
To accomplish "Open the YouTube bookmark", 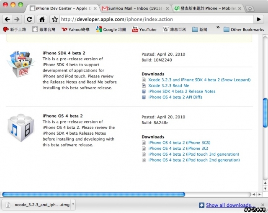I will (144, 30).
